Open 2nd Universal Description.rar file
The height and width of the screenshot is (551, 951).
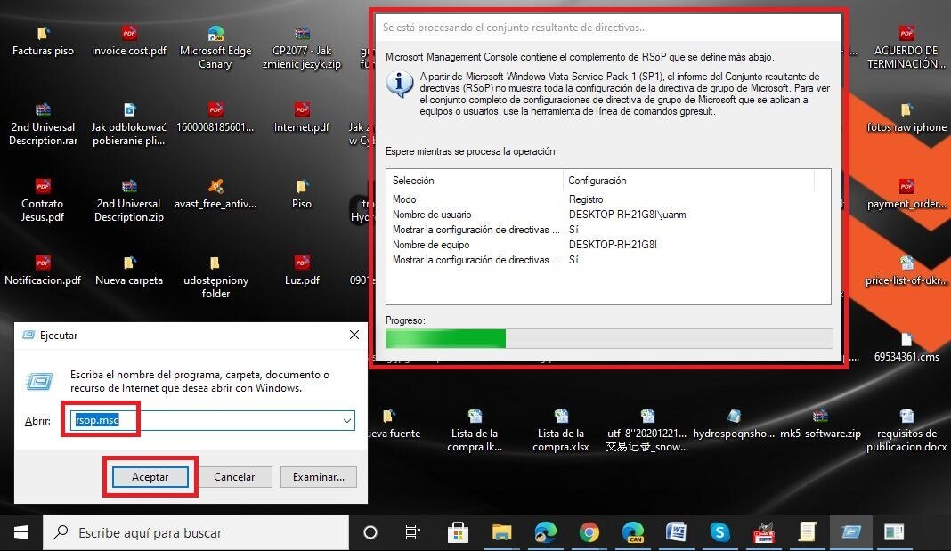pyautogui.click(x=43, y=125)
